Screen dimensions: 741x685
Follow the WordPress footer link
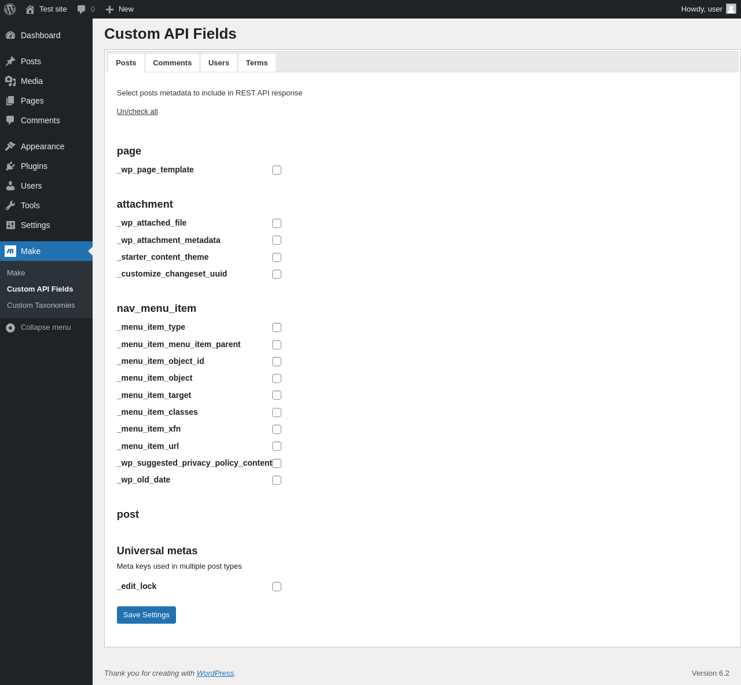coord(215,673)
